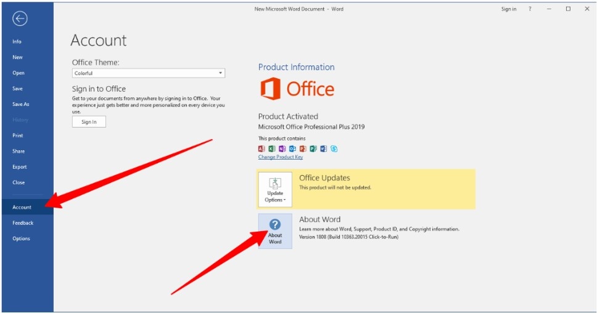Click the back arrow circle icon
The image size is (600, 313).
click(20, 18)
